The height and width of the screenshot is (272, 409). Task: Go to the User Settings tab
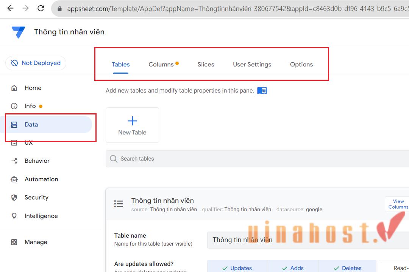252,65
